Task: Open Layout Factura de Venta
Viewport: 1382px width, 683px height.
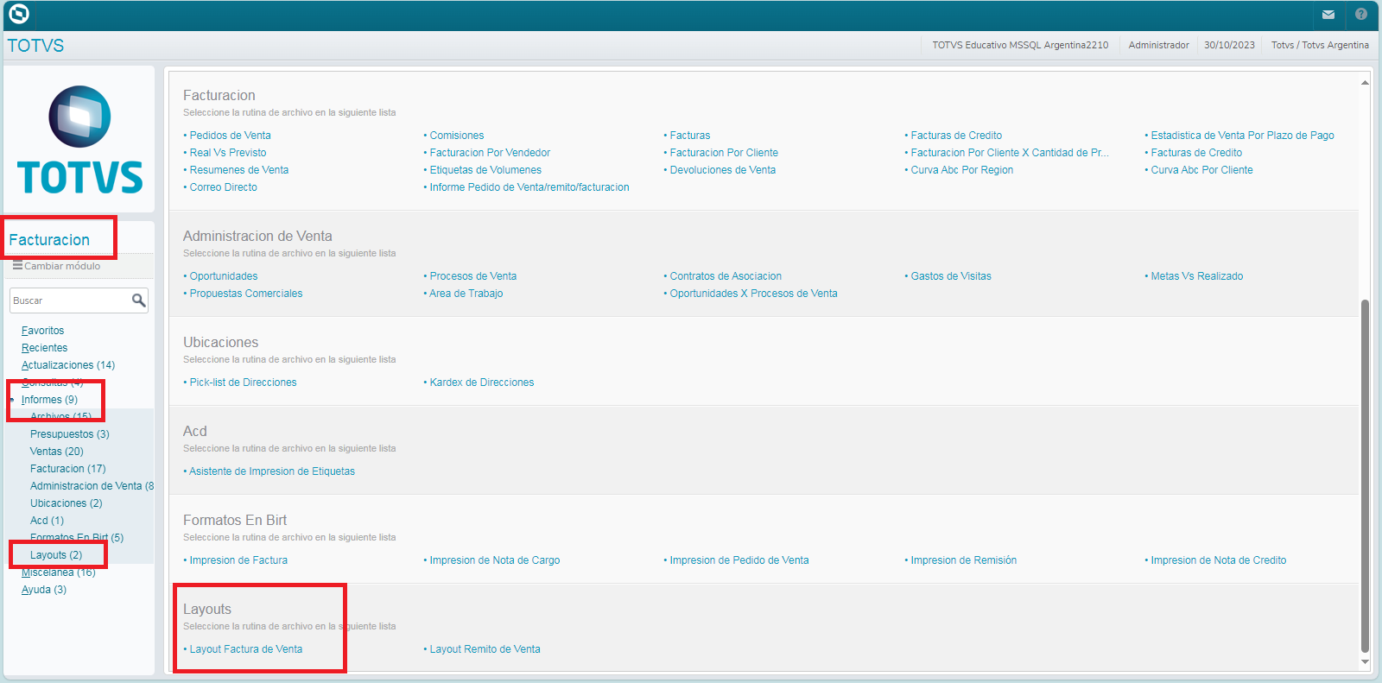Action: (x=246, y=649)
